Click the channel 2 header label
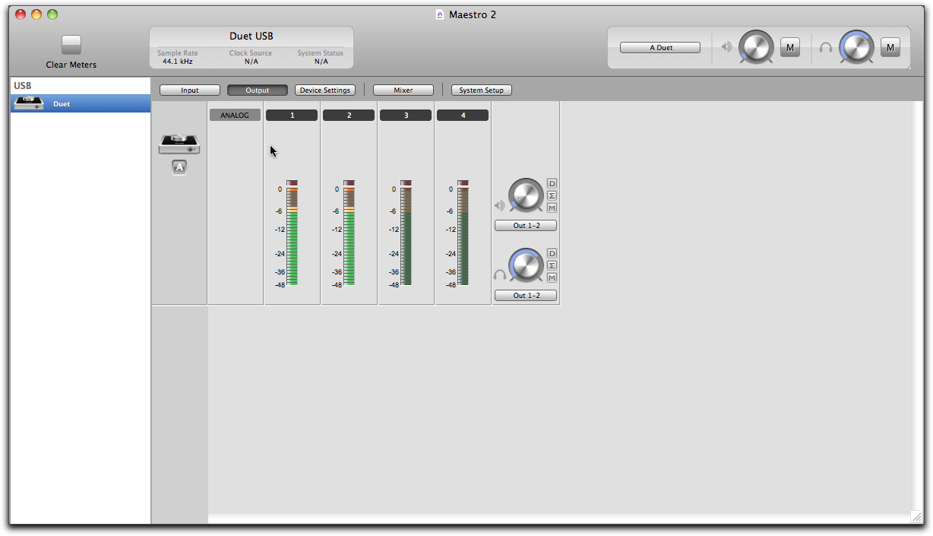 (349, 116)
